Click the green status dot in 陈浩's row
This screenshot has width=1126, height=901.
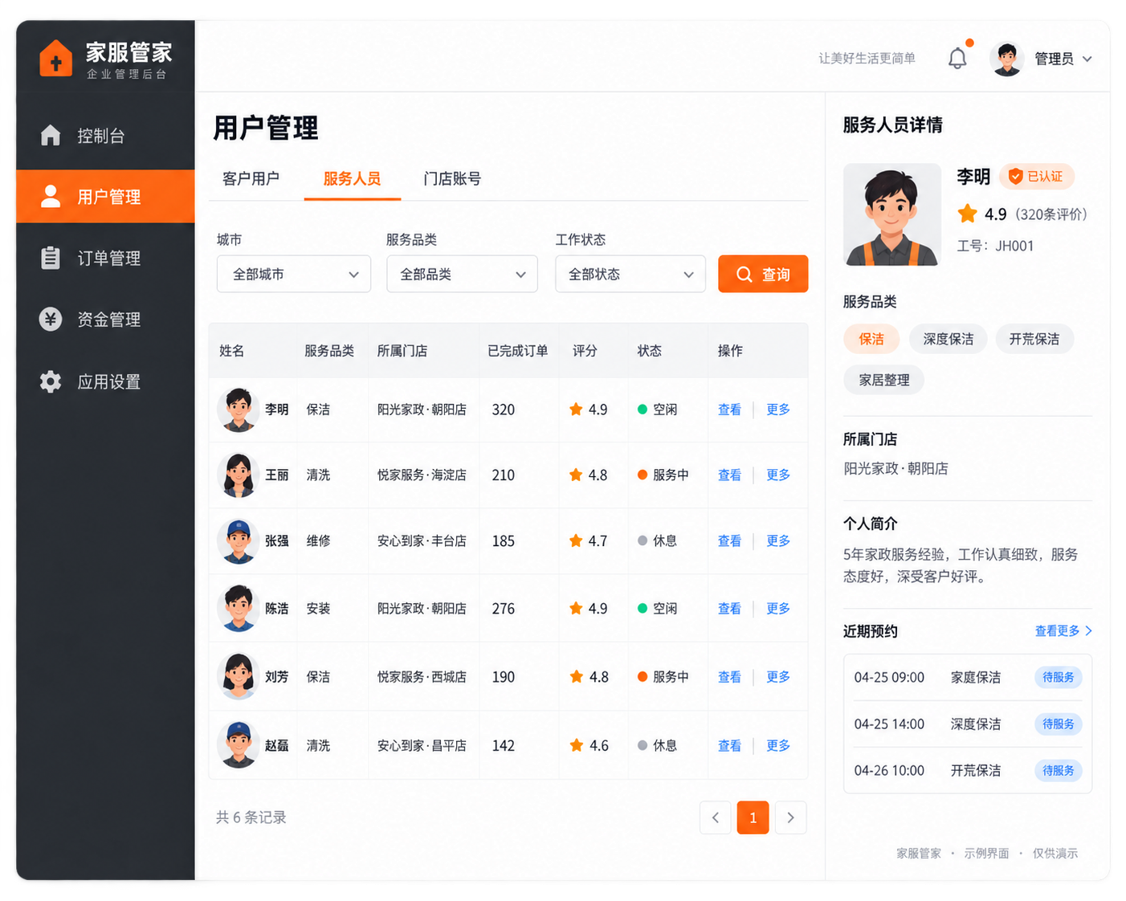[643, 608]
